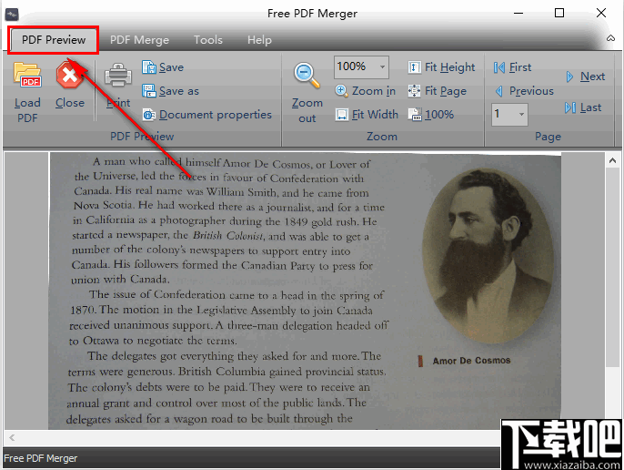Screen dimensions: 624x470
Task: Open the Help tab
Action: pyautogui.click(x=259, y=40)
